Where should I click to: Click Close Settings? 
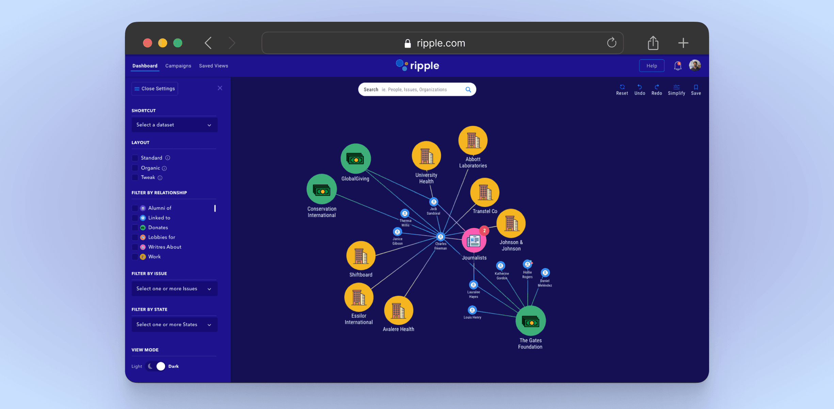click(154, 88)
